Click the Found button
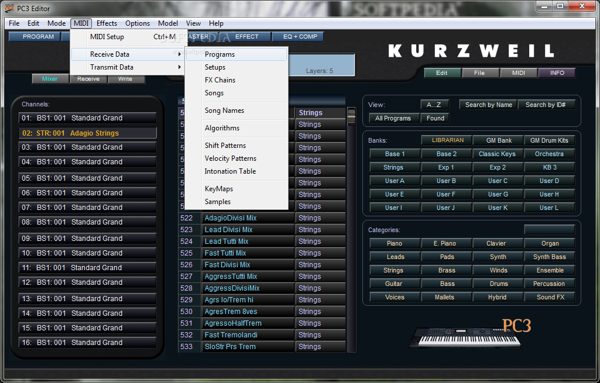 click(x=436, y=118)
